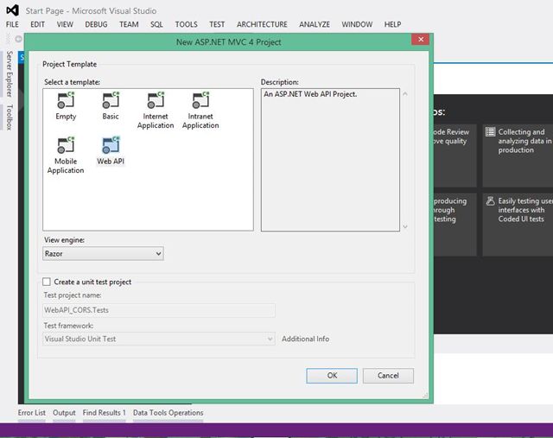This screenshot has width=553, height=438.
Task: Click the Coded UI tests flask icon
Action: coord(490,201)
